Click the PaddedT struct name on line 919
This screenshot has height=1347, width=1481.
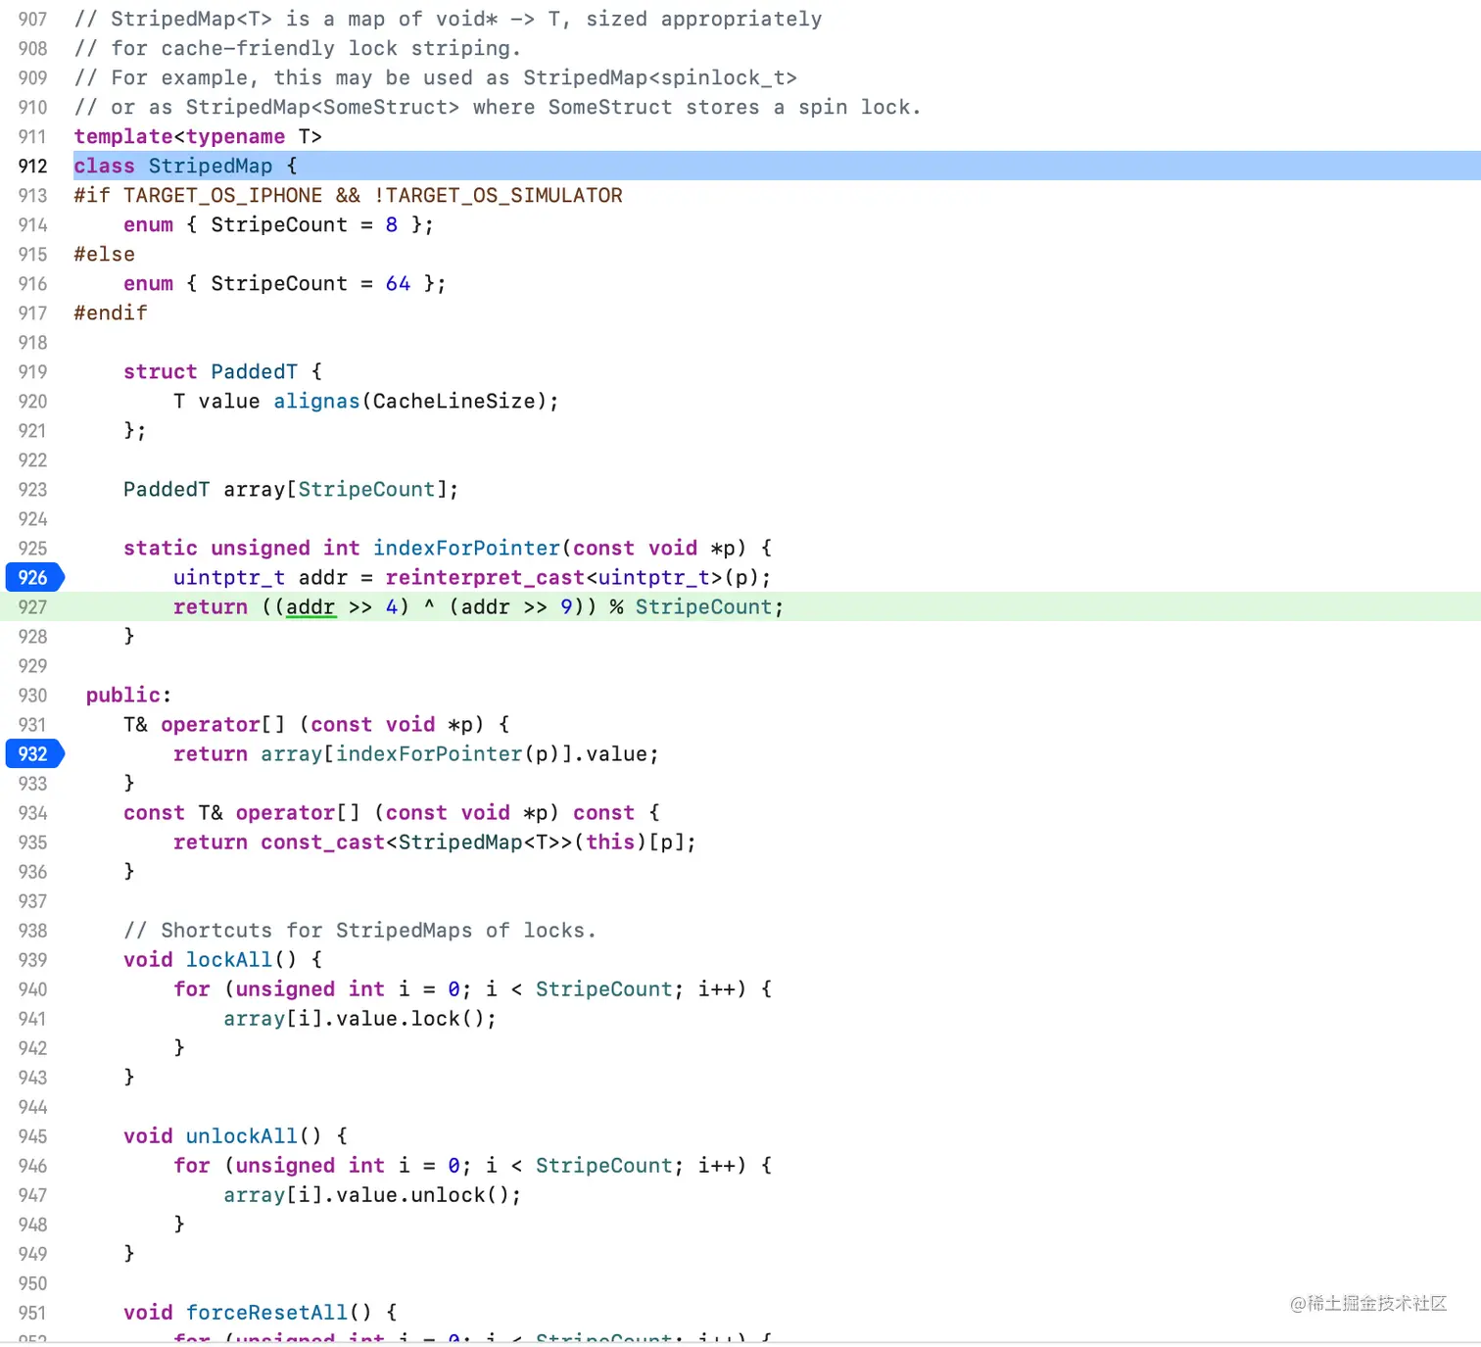coord(255,372)
